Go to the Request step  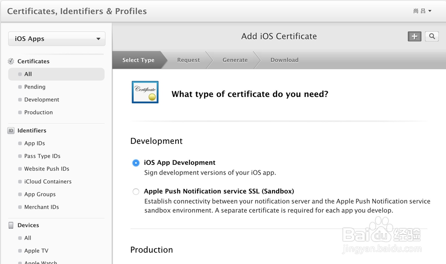pyautogui.click(x=188, y=60)
